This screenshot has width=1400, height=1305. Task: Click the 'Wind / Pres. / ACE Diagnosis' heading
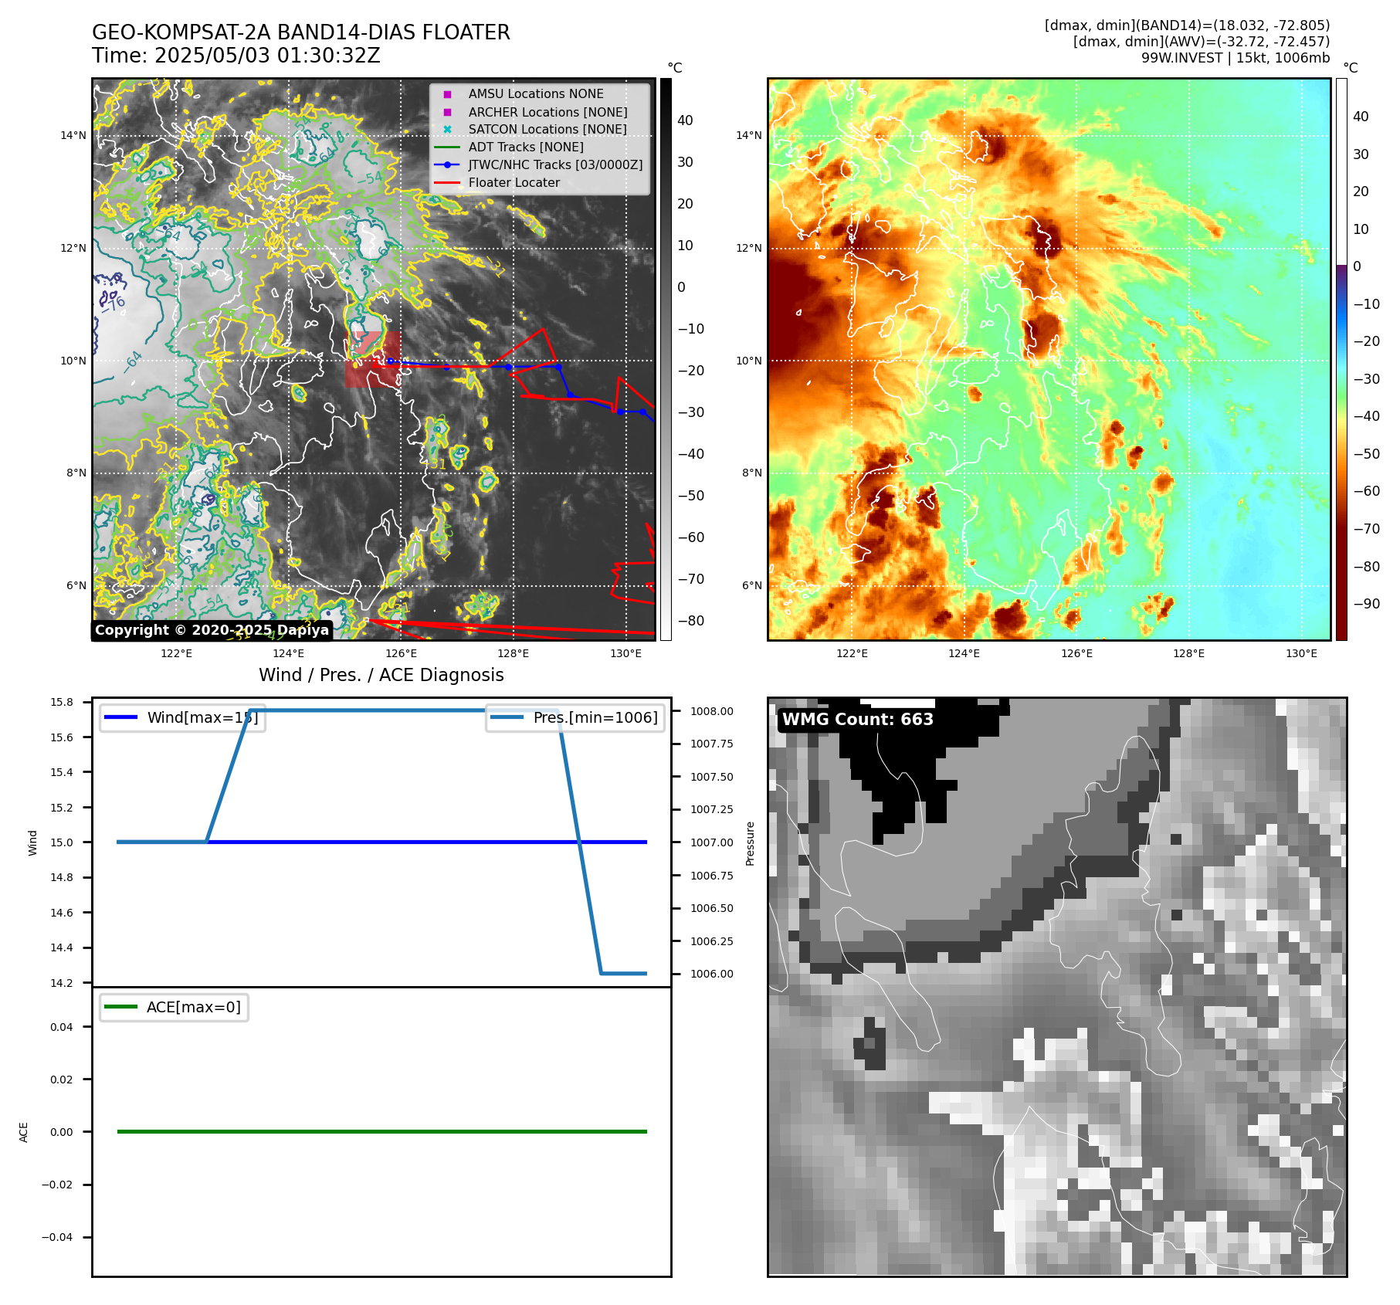click(x=381, y=675)
